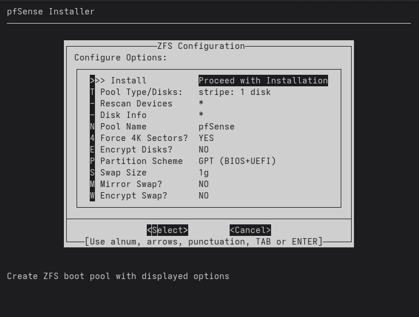Image resolution: width=419 pixels, height=317 pixels.
Task: Click the 'NO' value beside Encrypt Swap
Action: click(x=204, y=195)
